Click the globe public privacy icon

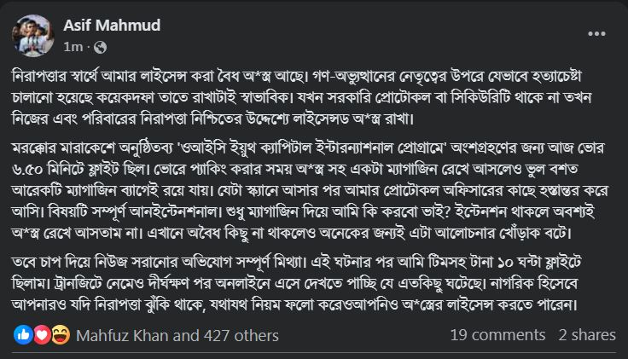click(x=102, y=44)
